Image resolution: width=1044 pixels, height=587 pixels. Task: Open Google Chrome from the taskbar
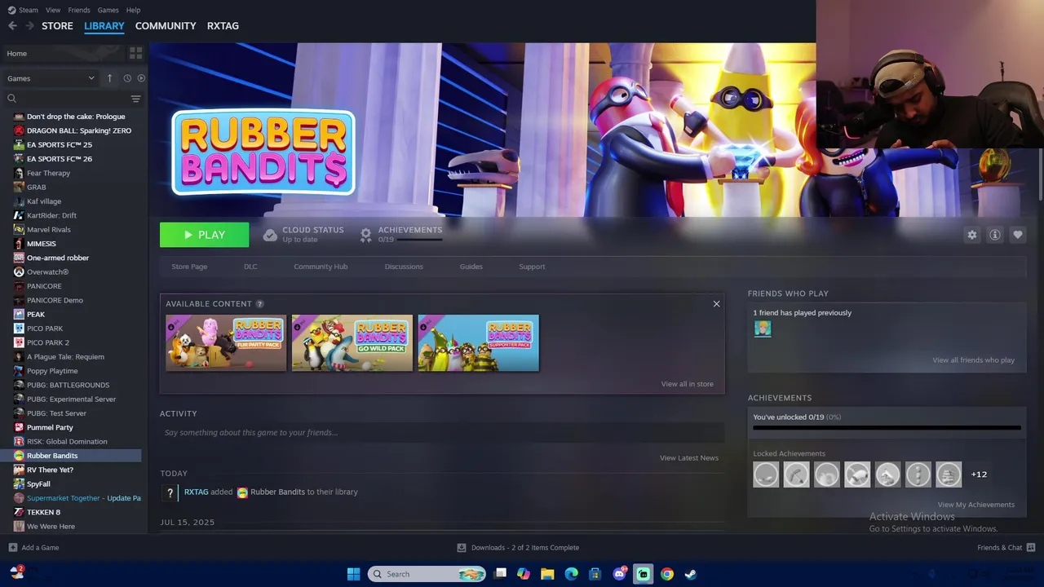tap(667, 574)
